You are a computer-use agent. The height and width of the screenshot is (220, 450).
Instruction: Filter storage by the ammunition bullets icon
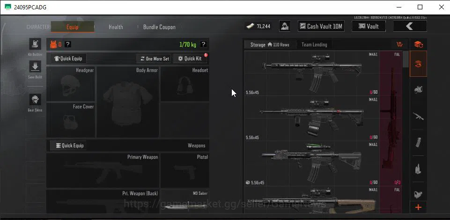(x=419, y=169)
